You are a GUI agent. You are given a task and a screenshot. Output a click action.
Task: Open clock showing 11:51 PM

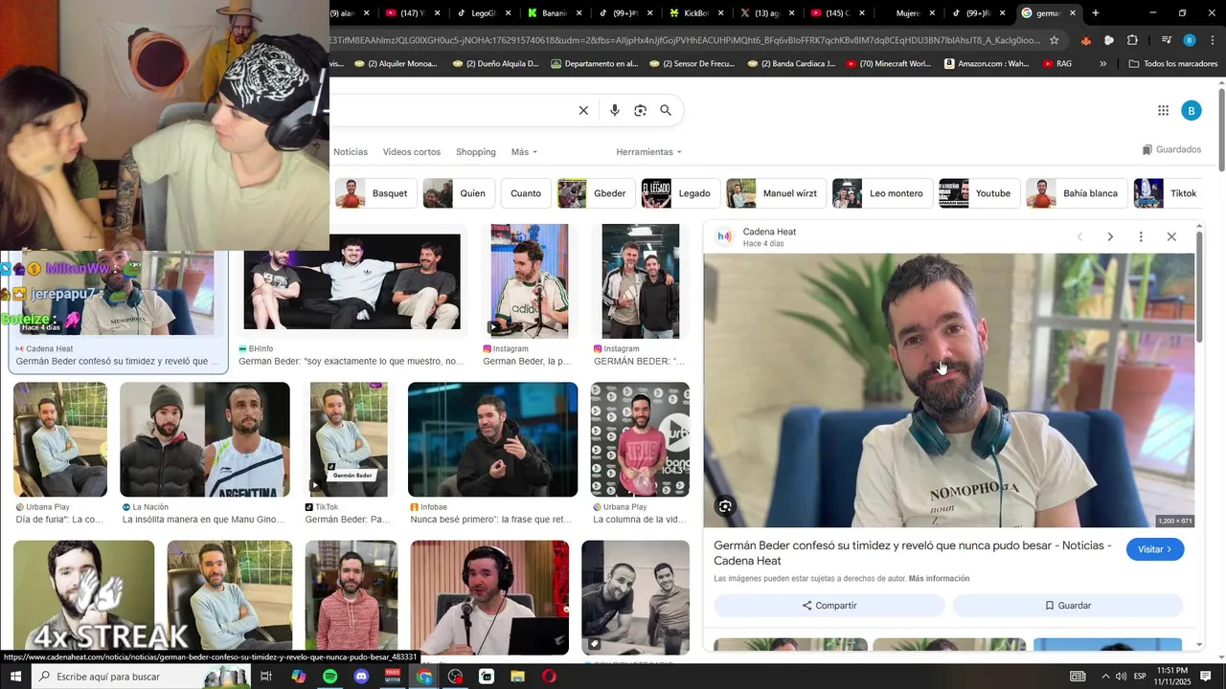(1171, 677)
